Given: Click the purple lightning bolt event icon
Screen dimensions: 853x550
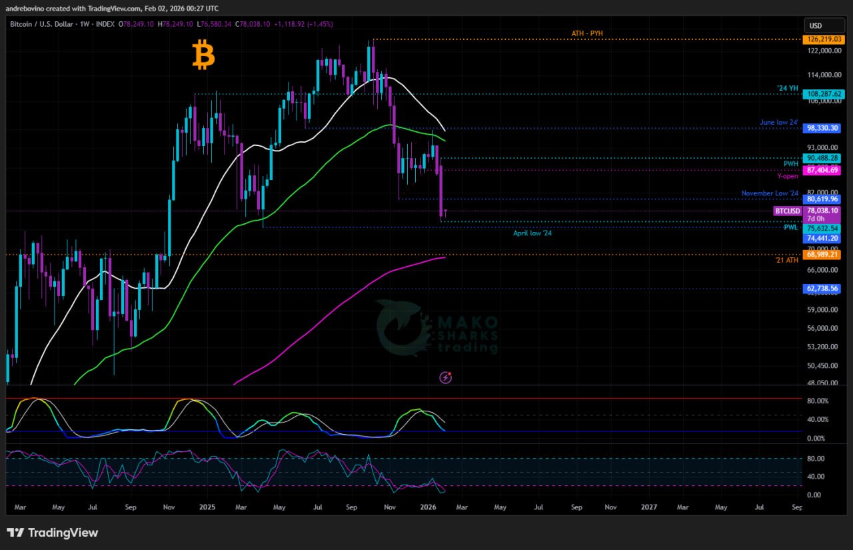Looking at the screenshot, I should point(446,377).
